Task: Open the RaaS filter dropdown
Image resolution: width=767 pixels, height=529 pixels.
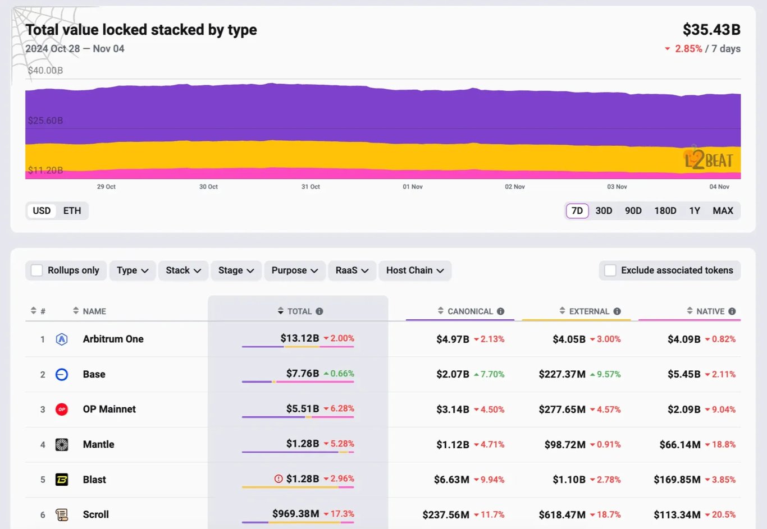Action: pos(352,270)
